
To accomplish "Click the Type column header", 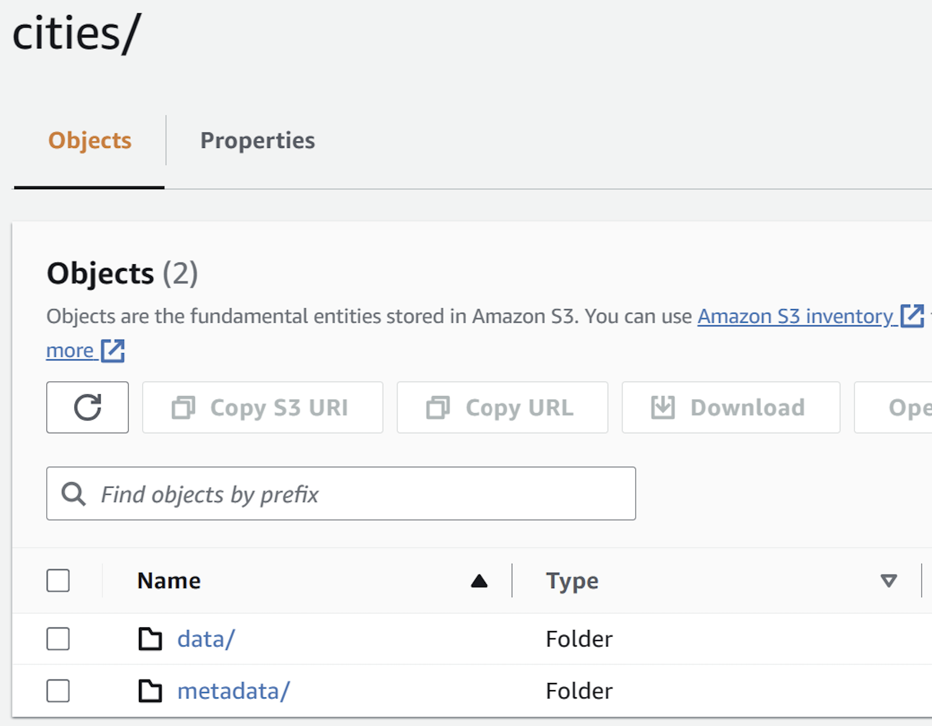I will point(572,581).
